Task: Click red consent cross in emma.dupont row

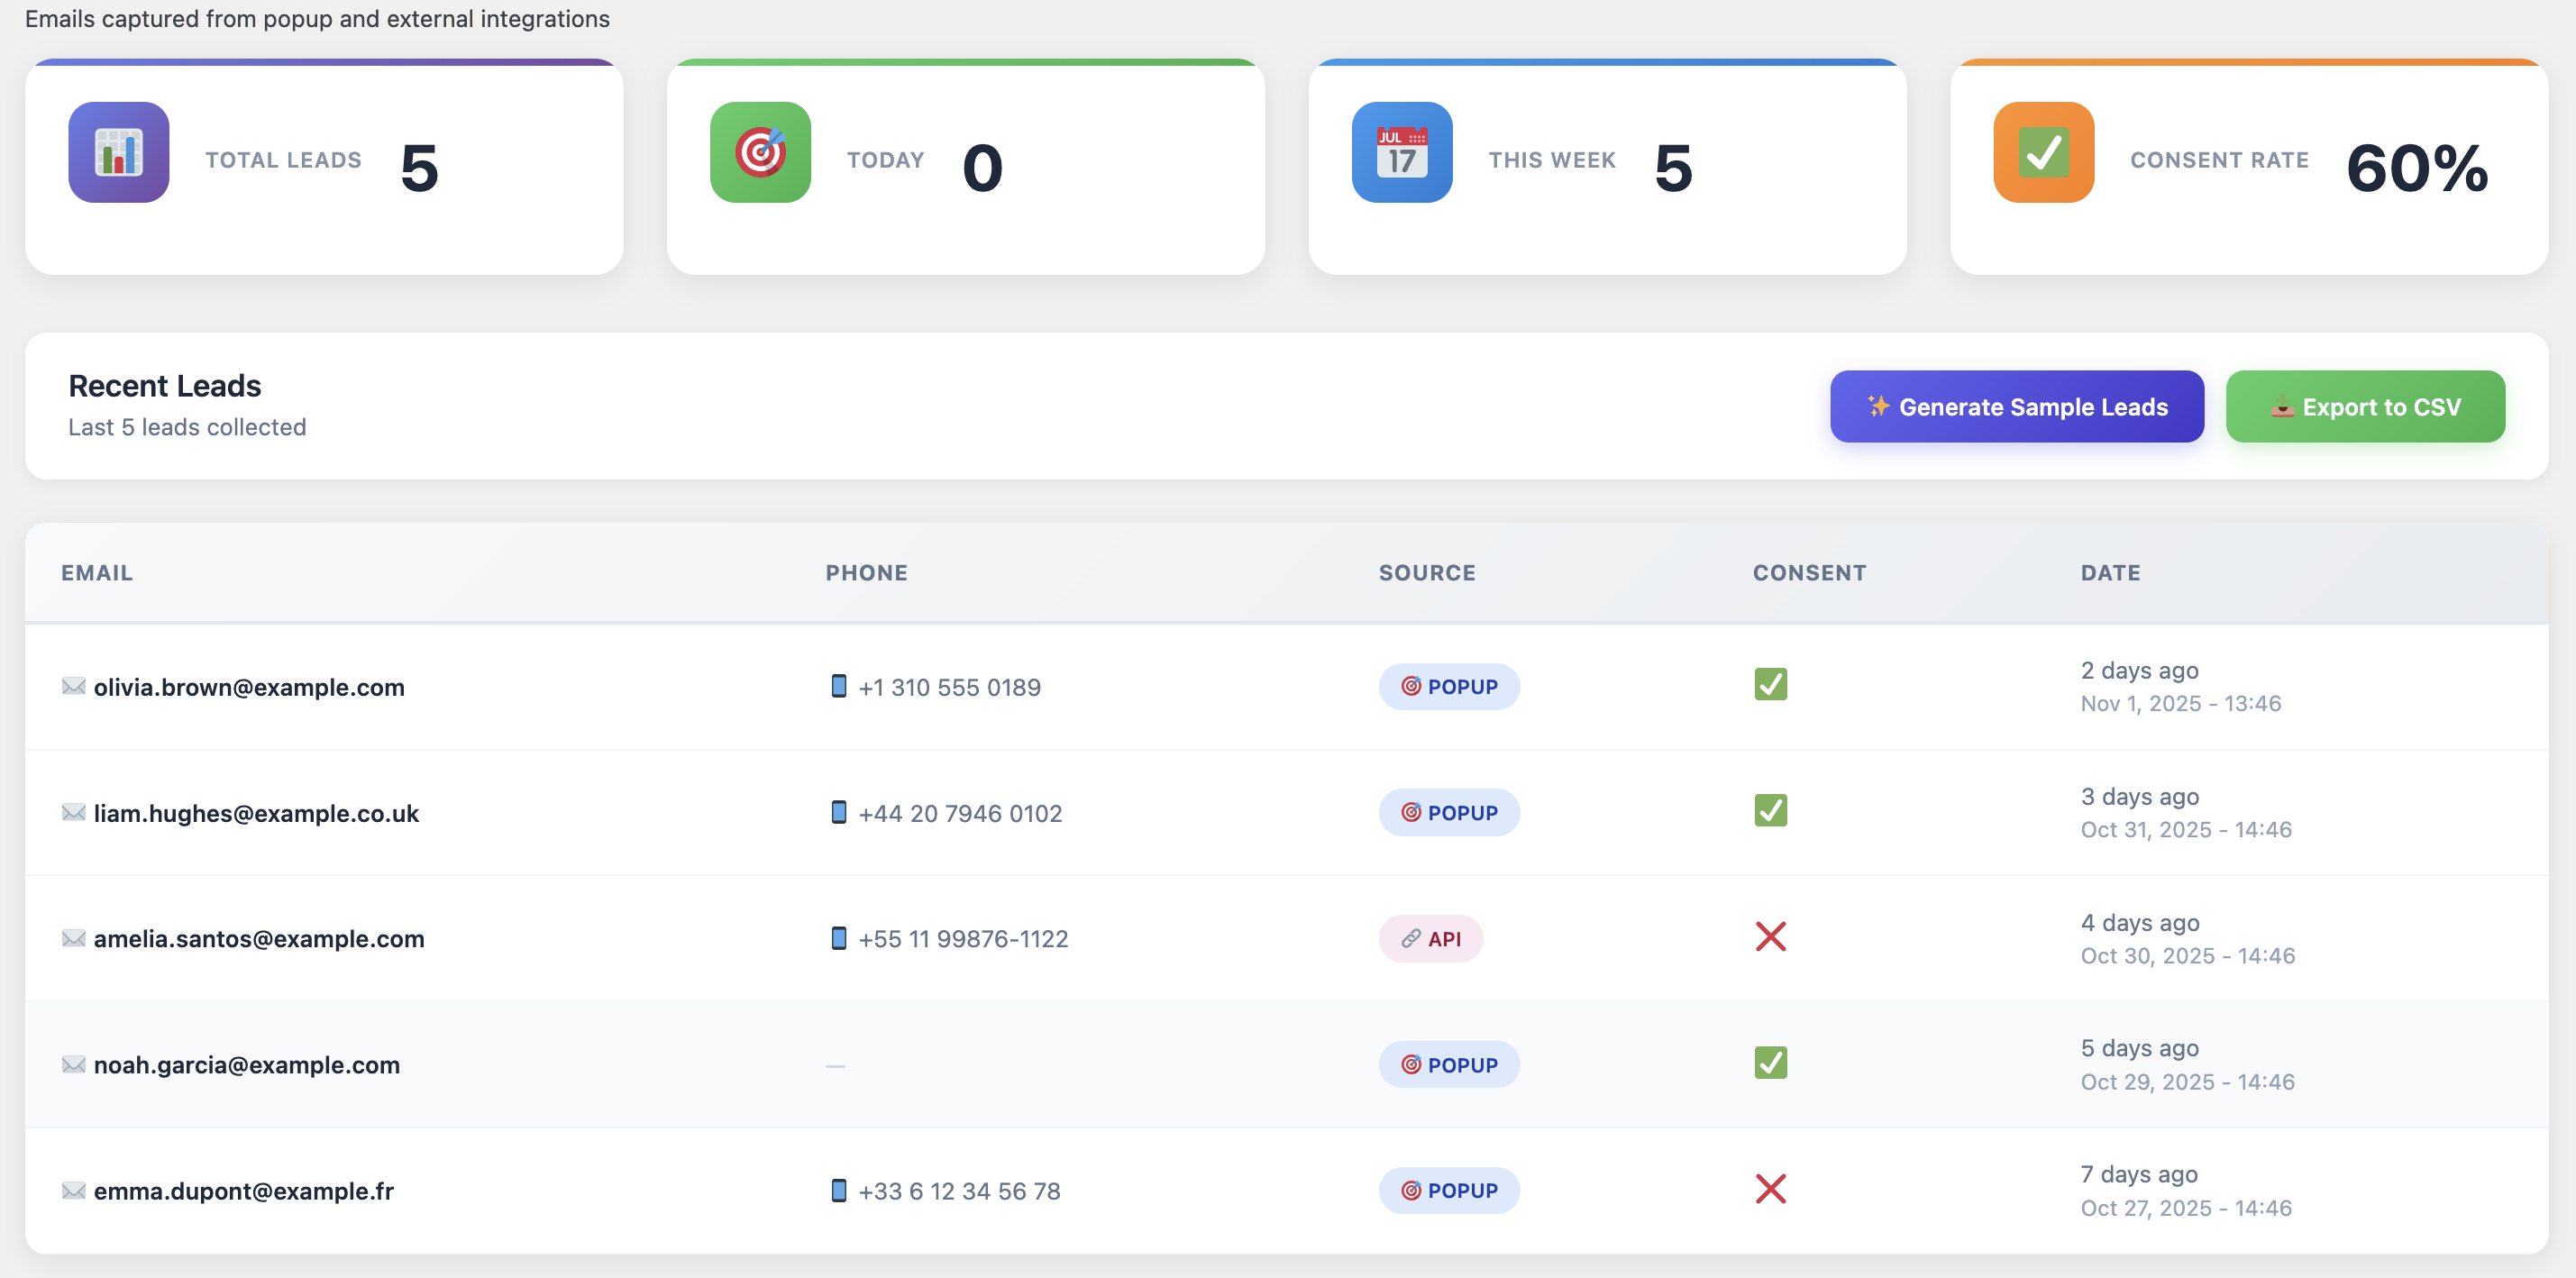Action: tap(1770, 1189)
